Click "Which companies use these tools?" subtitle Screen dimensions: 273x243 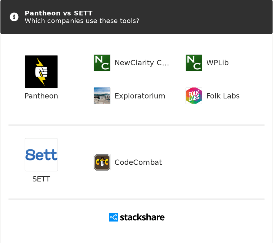[x=82, y=21]
